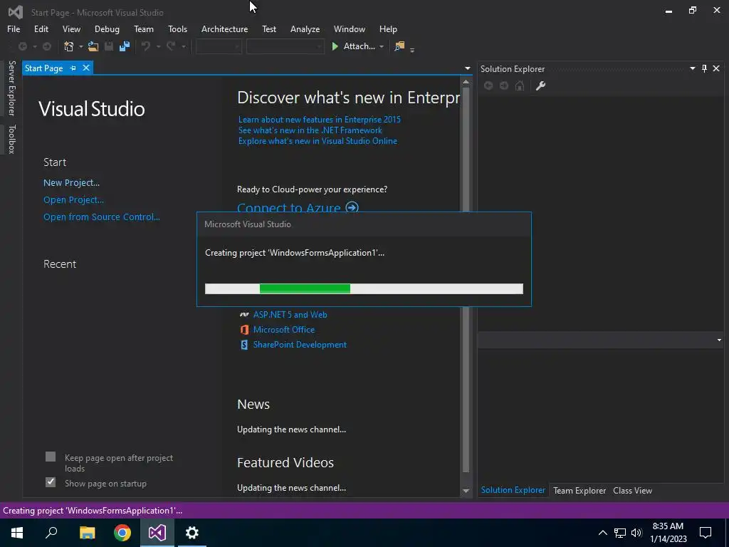This screenshot has height=547, width=729.
Task: Click the Solution Explorer Home icon
Action: (520, 85)
